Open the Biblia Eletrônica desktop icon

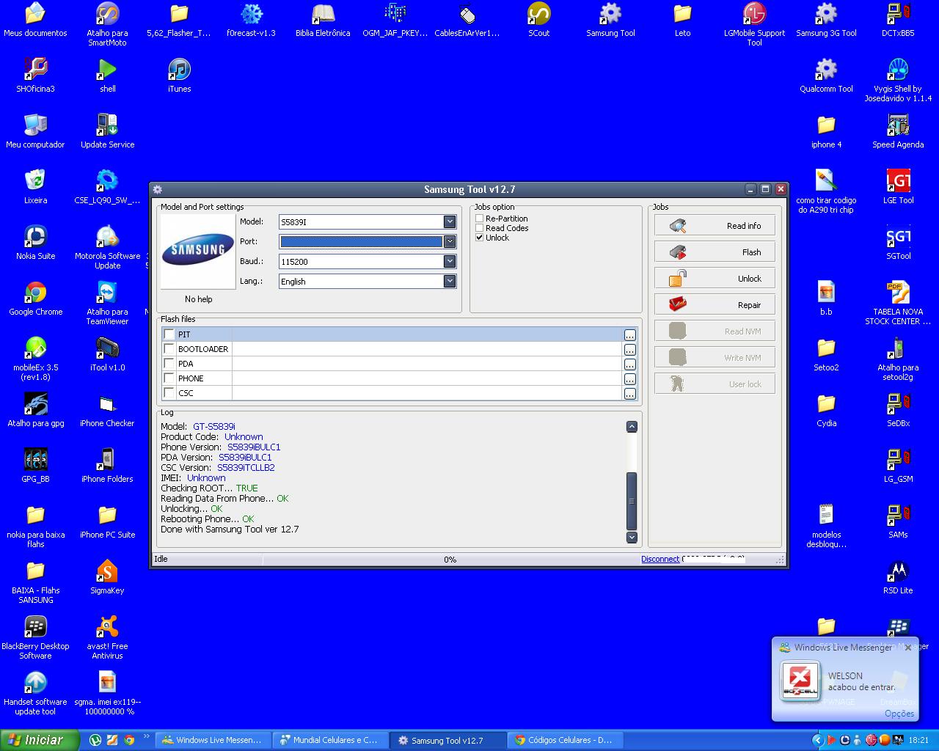(323, 20)
